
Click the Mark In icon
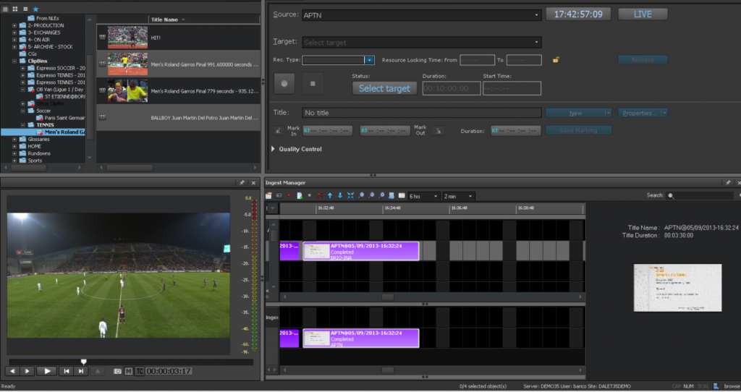pyautogui.click(x=279, y=131)
